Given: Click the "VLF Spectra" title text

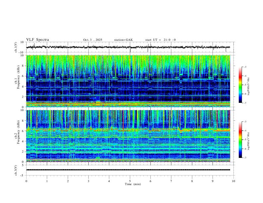Looking at the screenshot, I should [x=38, y=40].
